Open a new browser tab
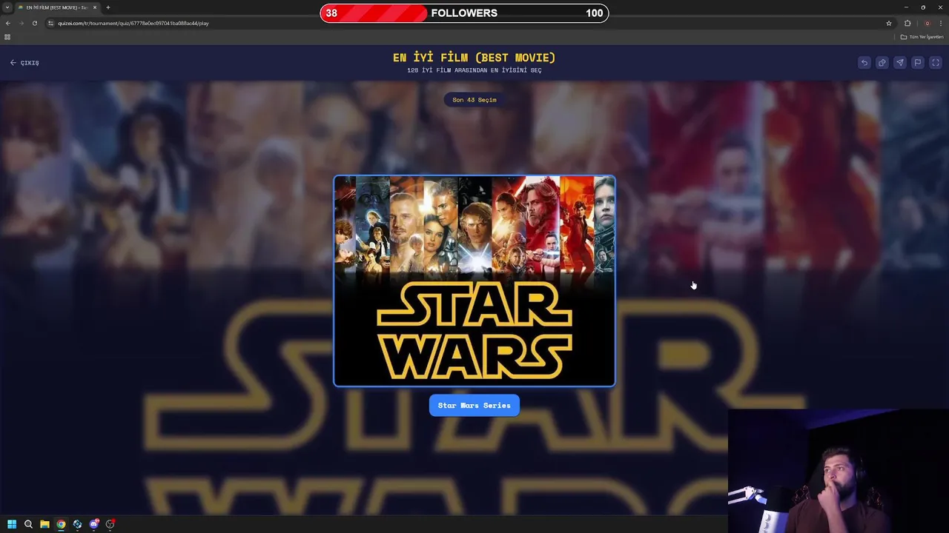The height and width of the screenshot is (533, 949). click(108, 7)
